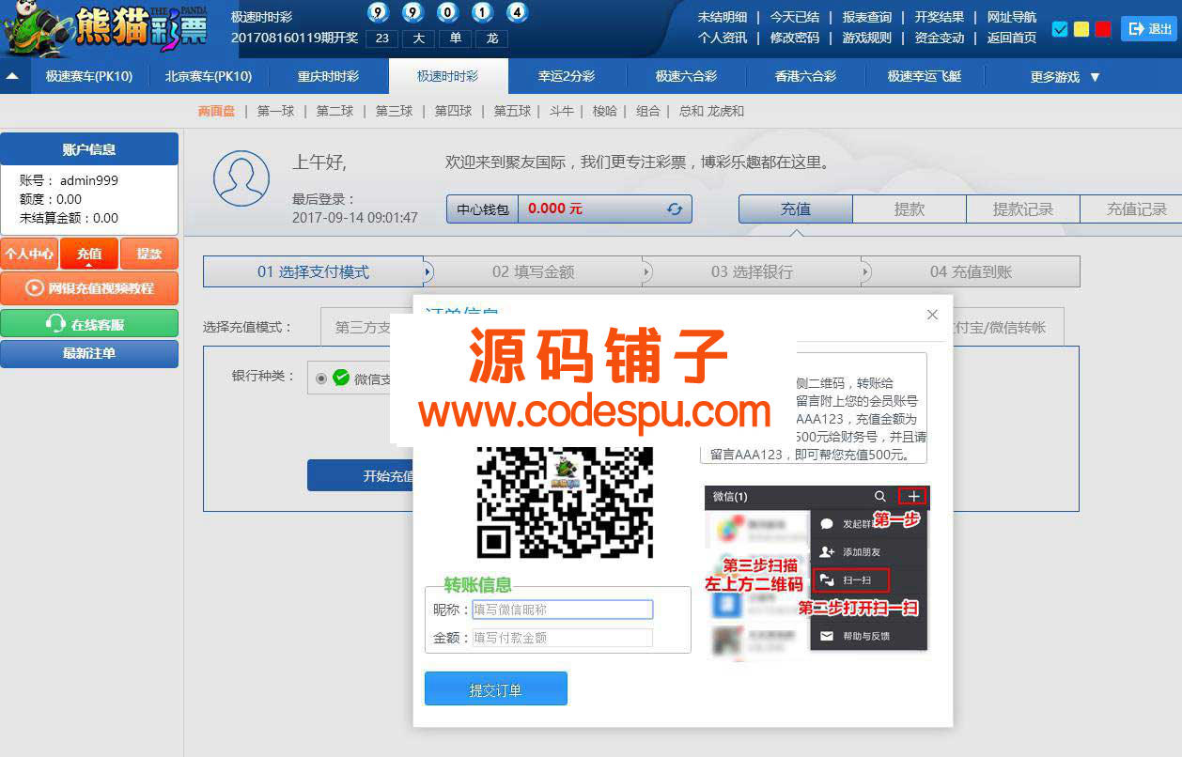Click the user avatar profile icon

[x=241, y=178]
